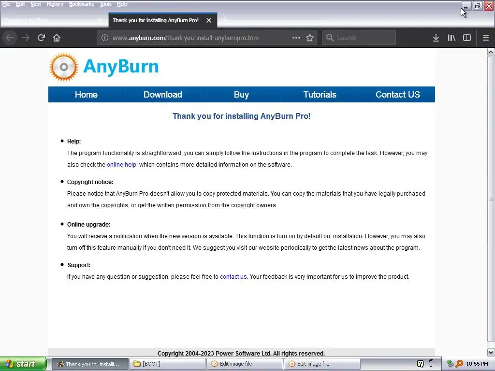
Task: Go to Home in the site navigation
Action: click(86, 95)
